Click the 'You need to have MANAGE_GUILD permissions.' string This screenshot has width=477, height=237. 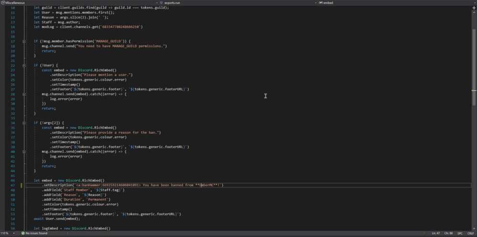[120, 46]
